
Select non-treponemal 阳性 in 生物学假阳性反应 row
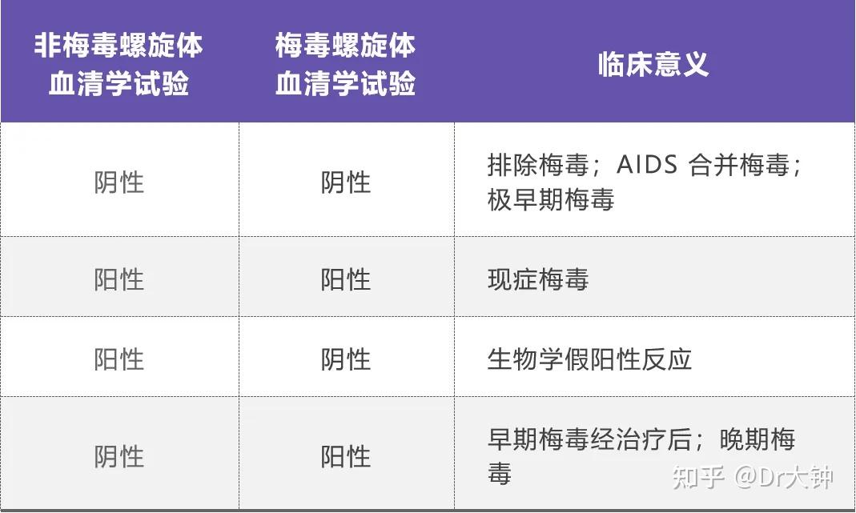(x=119, y=359)
